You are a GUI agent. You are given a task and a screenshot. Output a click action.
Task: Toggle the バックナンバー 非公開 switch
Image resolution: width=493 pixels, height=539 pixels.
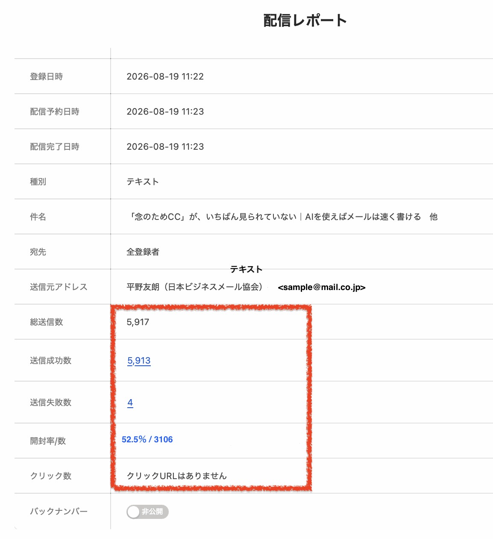pyautogui.click(x=147, y=512)
